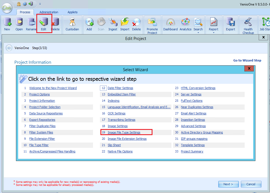Close the Edit Project window
Viewport: 270px width, 193px height.
pos(263,37)
